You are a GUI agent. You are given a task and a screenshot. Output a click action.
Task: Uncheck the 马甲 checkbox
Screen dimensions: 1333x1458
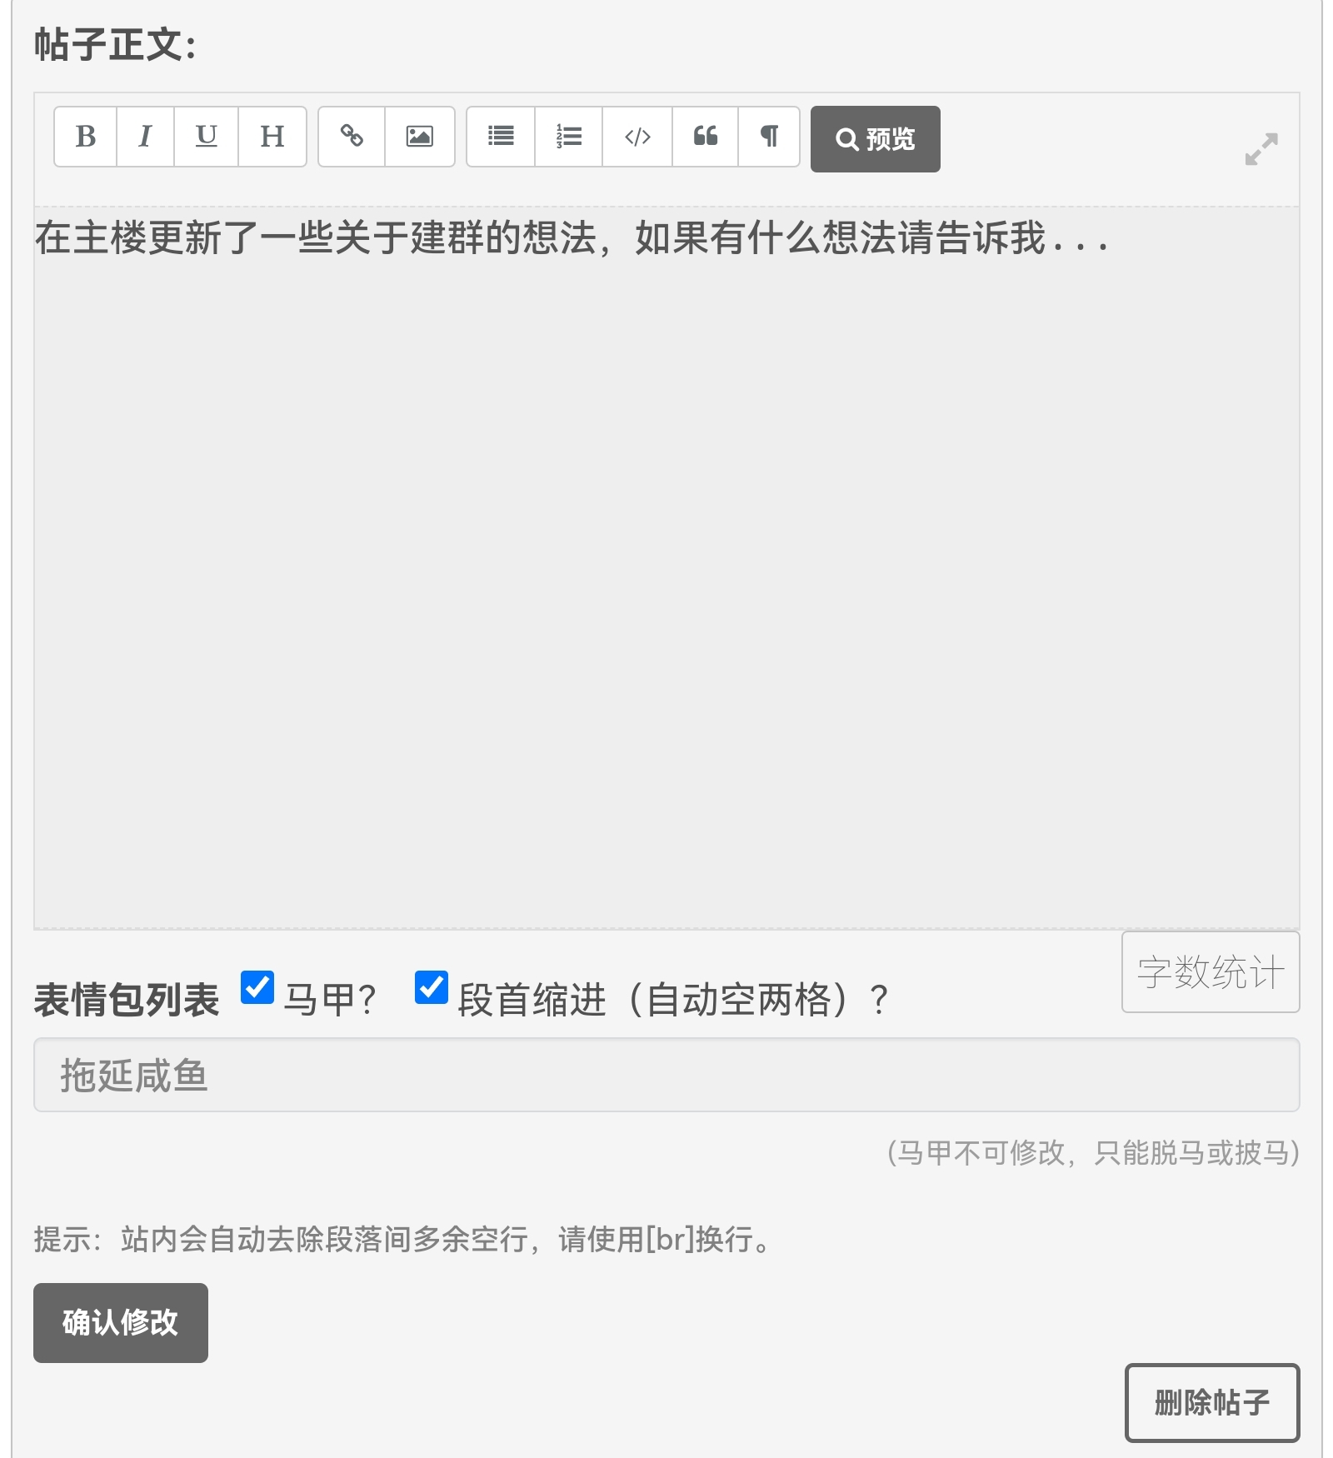(257, 987)
